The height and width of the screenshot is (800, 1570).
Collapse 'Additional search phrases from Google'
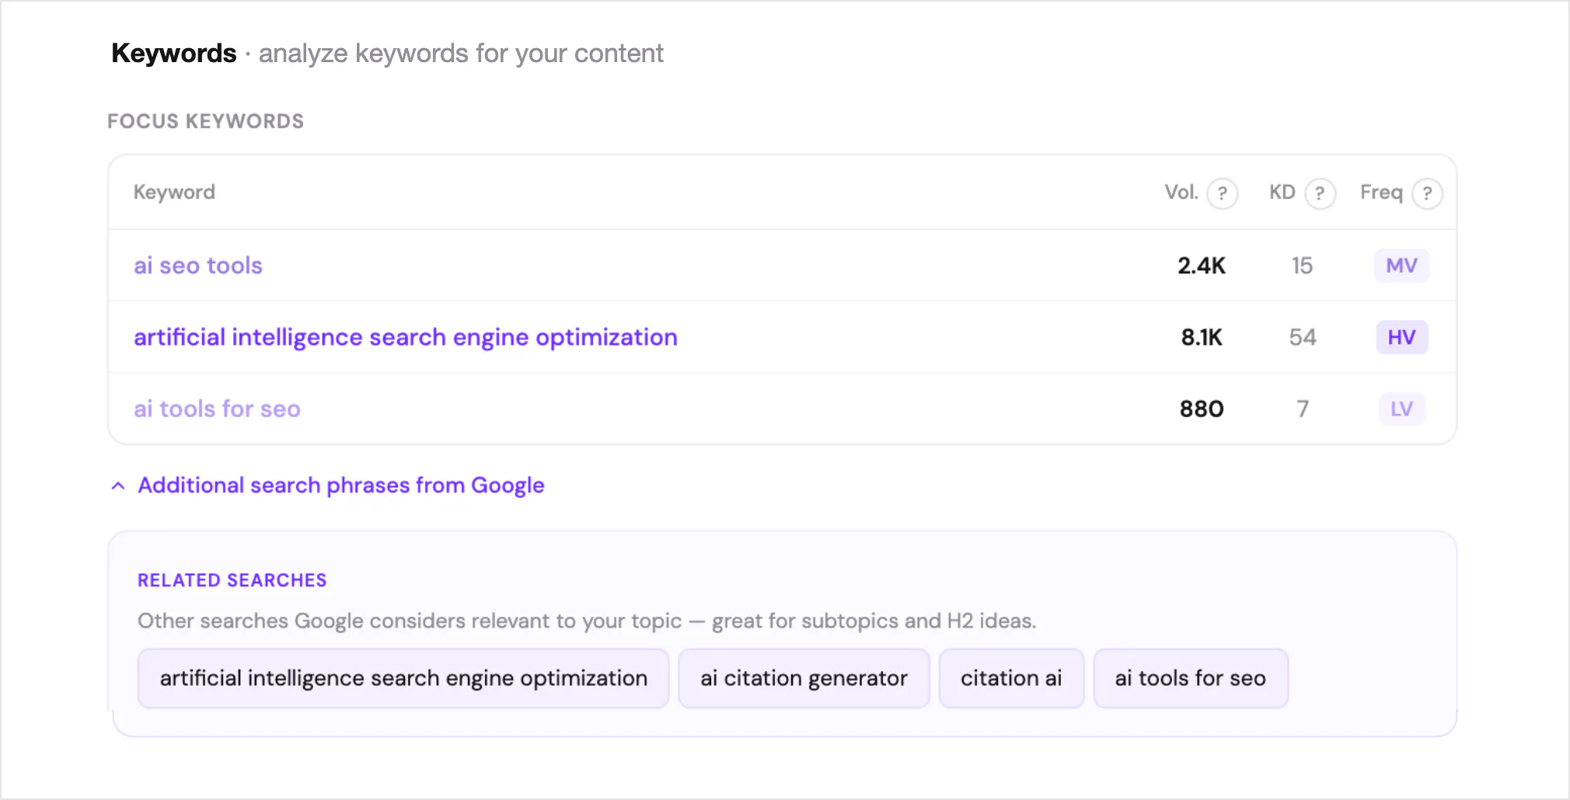[341, 485]
